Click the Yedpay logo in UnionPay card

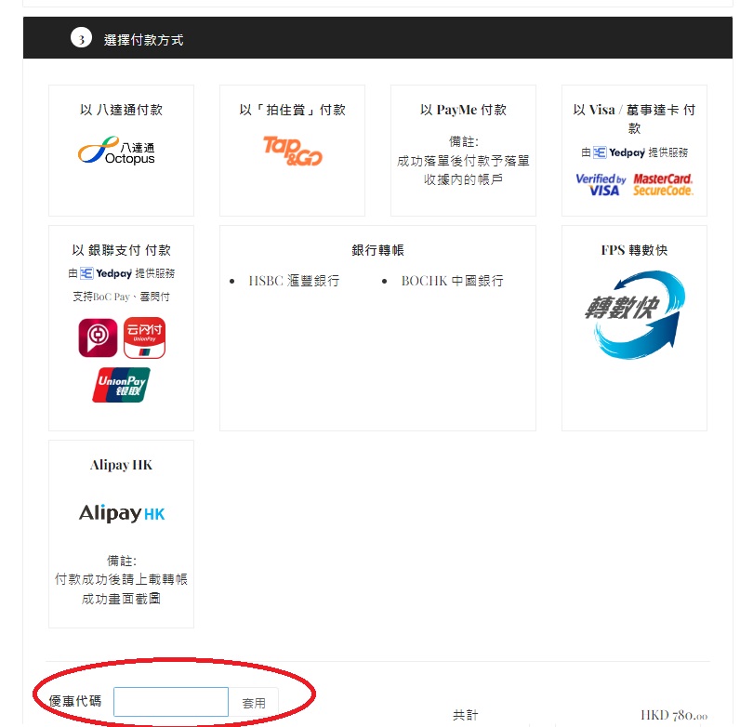point(106,273)
